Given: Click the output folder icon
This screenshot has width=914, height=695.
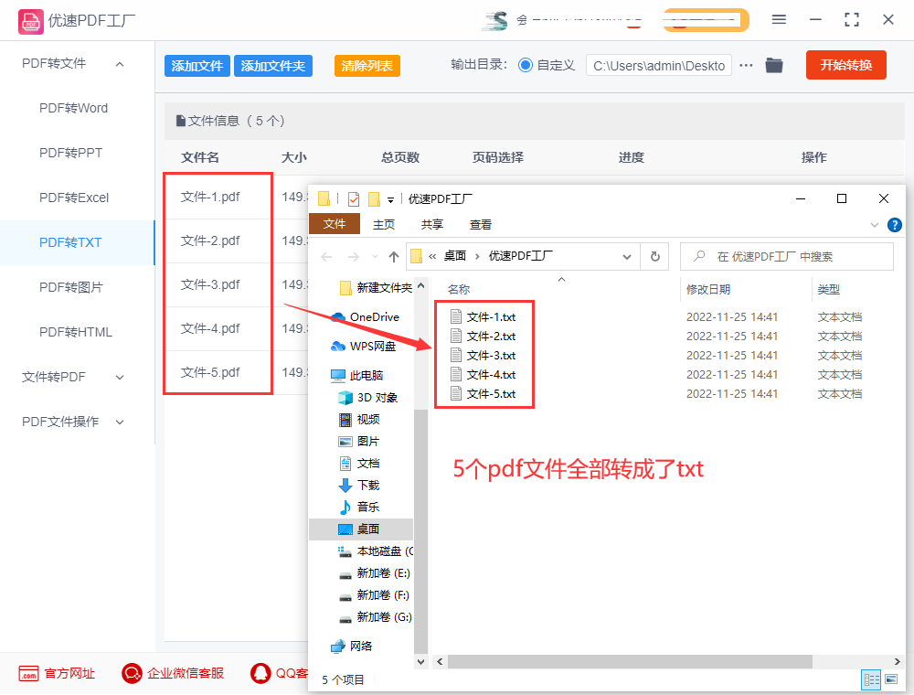Looking at the screenshot, I should [774, 65].
